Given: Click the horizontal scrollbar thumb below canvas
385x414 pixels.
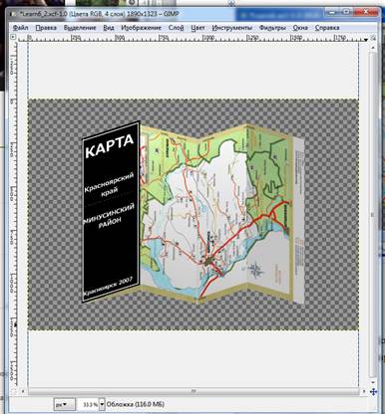Looking at the screenshot, I should pyautogui.click(x=192, y=391).
